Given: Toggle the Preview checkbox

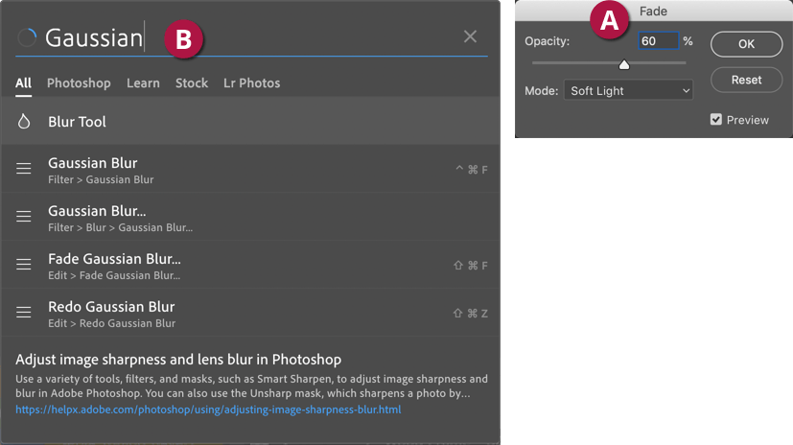Looking at the screenshot, I should point(715,119).
